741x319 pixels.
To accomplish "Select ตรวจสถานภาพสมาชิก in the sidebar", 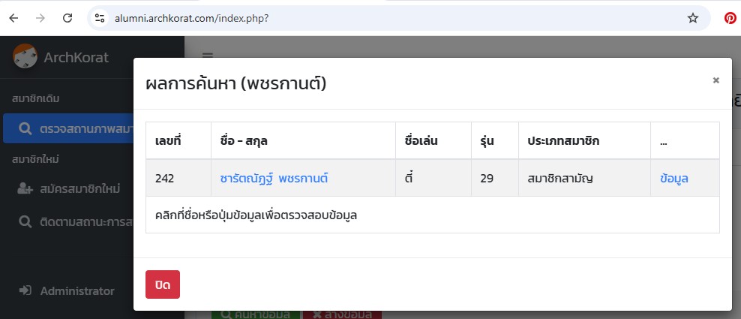I will [x=75, y=128].
